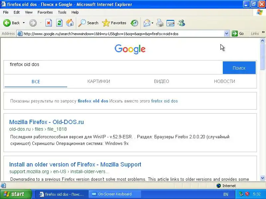Open the Tools menu
This screenshot has width=266, height=199.
point(62,12)
